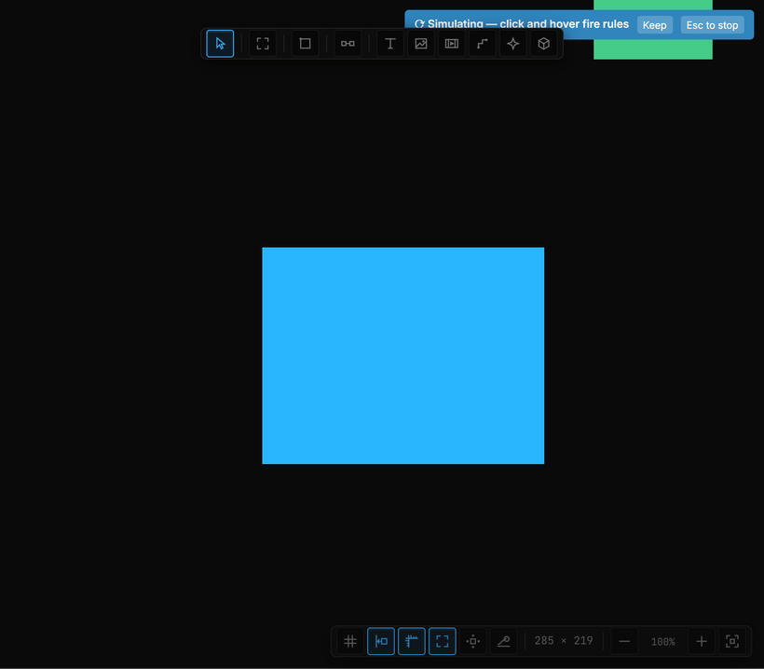Select the four-point sparkle tool
This screenshot has height=669, width=764.
click(513, 44)
